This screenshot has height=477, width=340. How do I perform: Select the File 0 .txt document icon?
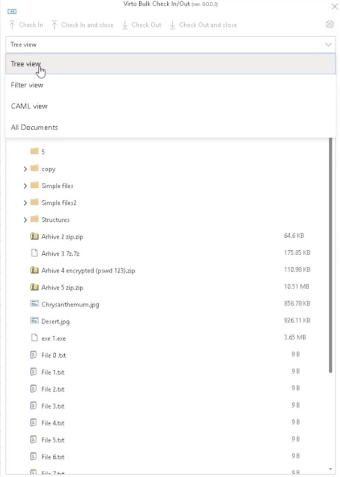34,354
